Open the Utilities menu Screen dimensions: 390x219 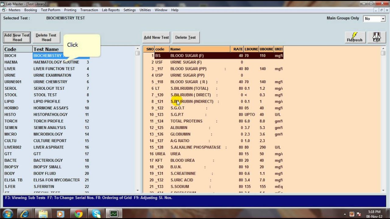[x=145, y=10]
